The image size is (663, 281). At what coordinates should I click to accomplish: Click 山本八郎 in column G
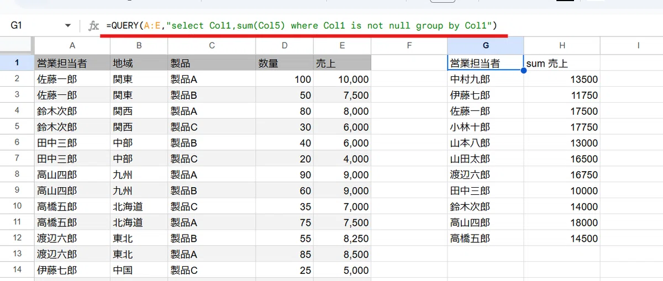click(485, 142)
